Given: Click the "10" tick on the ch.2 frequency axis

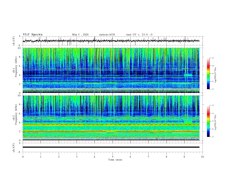Looking at the screenshot, I should click(20, 95).
